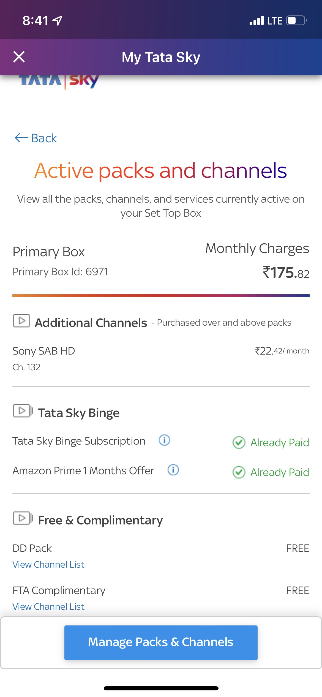Show info for Tata Sky Binge Subscription
The image size is (322, 697).
tap(164, 440)
